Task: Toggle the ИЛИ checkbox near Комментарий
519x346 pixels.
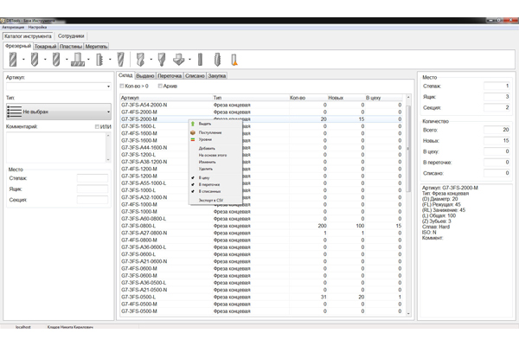Action: [97, 127]
